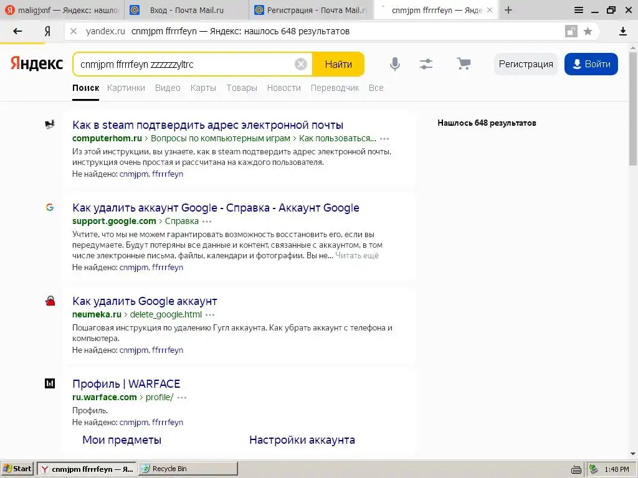Close the cnmjpm ffrrrfeyn tab
Image resolution: width=638 pixels, height=478 pixels.
490,10
